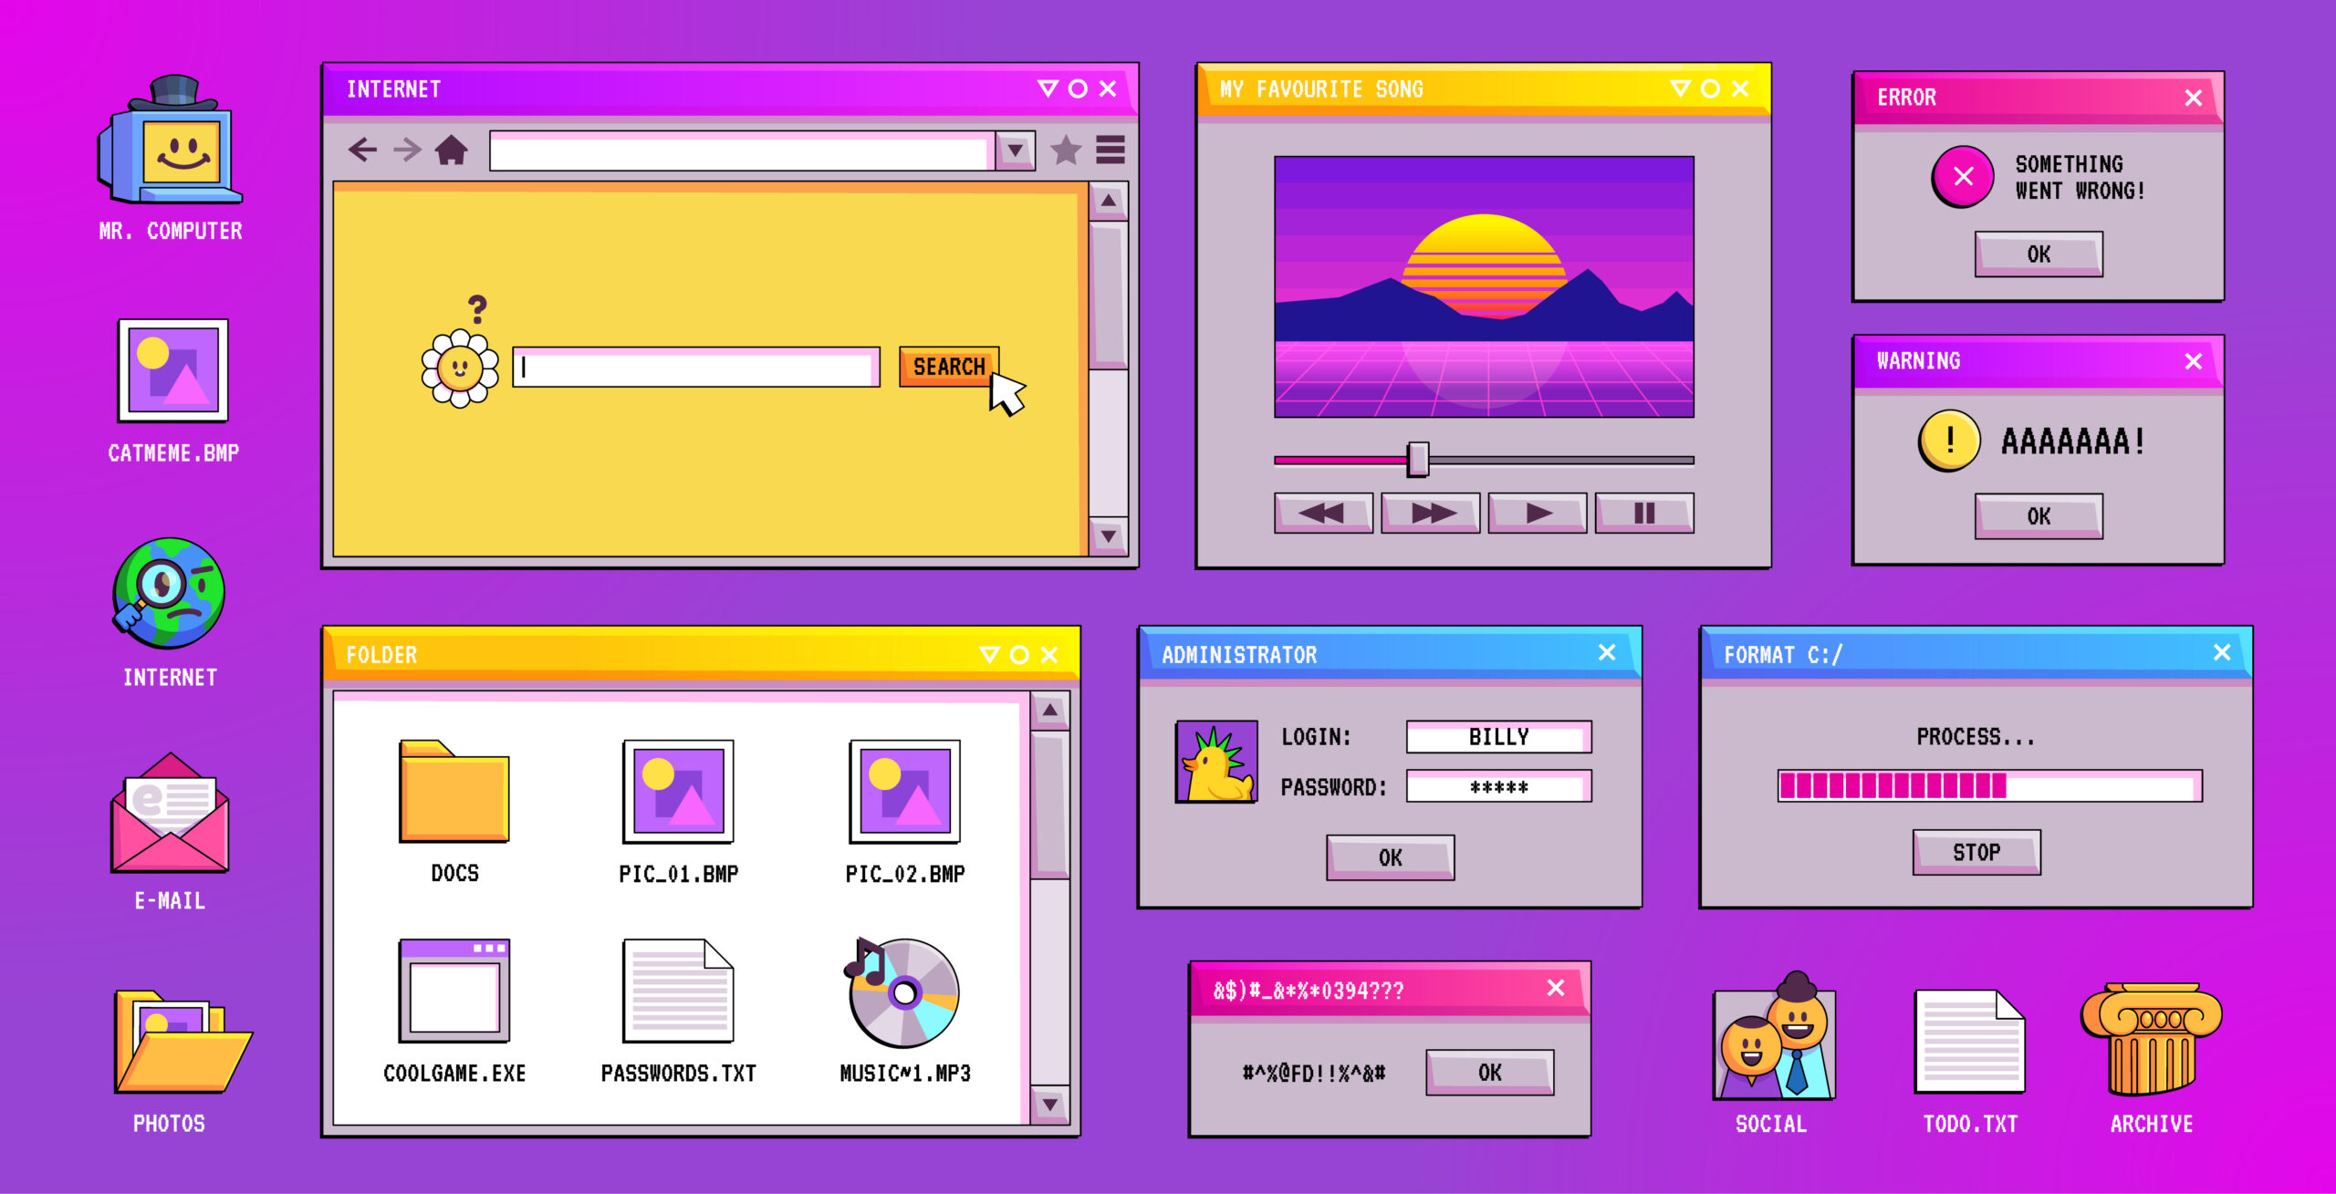The height and width of the screenshot is (1194, 2336).
Task: Click scroll down arrow in Internet window
Action: 1109,536
